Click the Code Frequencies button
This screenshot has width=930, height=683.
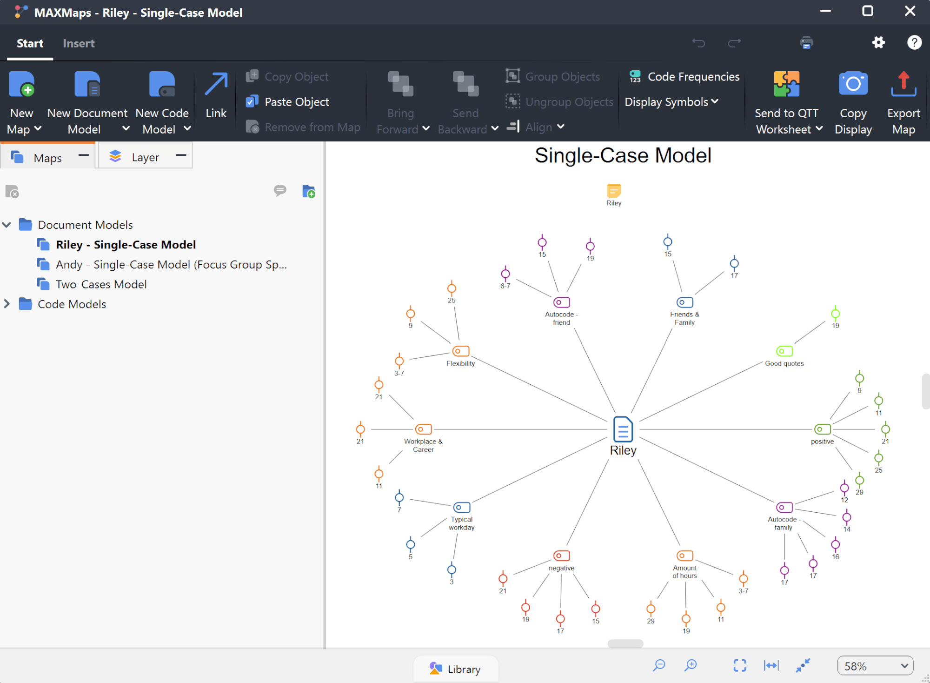[684, 77]
